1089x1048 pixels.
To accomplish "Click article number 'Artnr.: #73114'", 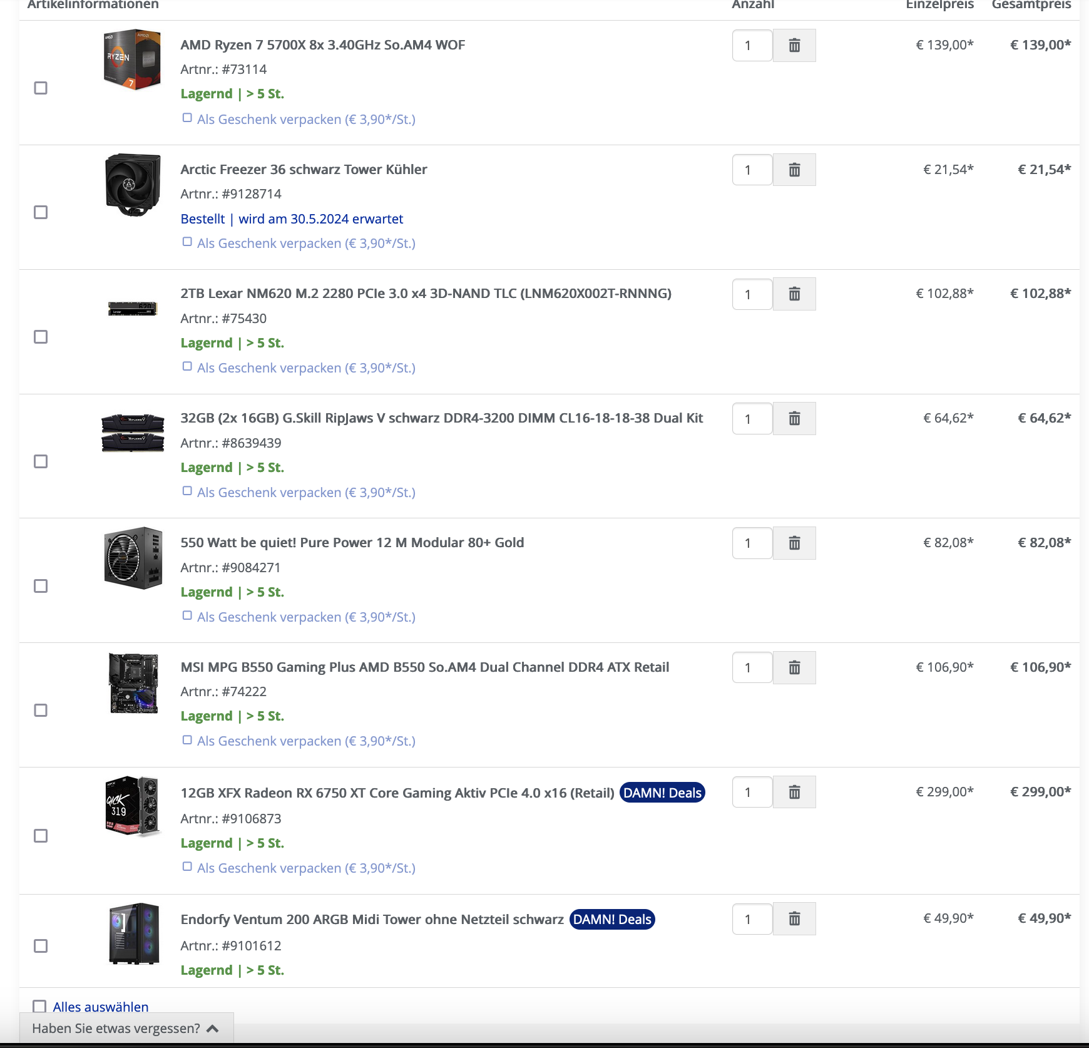I will pyautogui.click(x=223, y=69).
